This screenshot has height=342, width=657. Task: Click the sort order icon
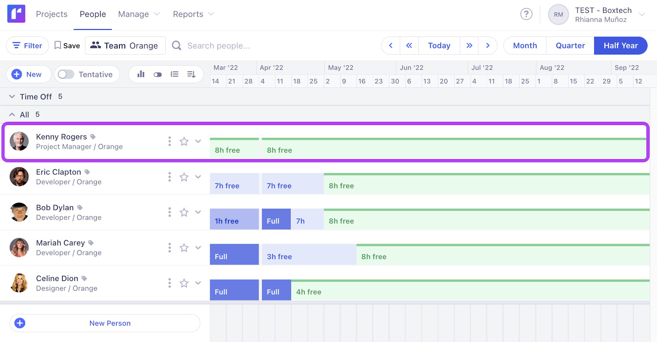click(x=191, y=74)
